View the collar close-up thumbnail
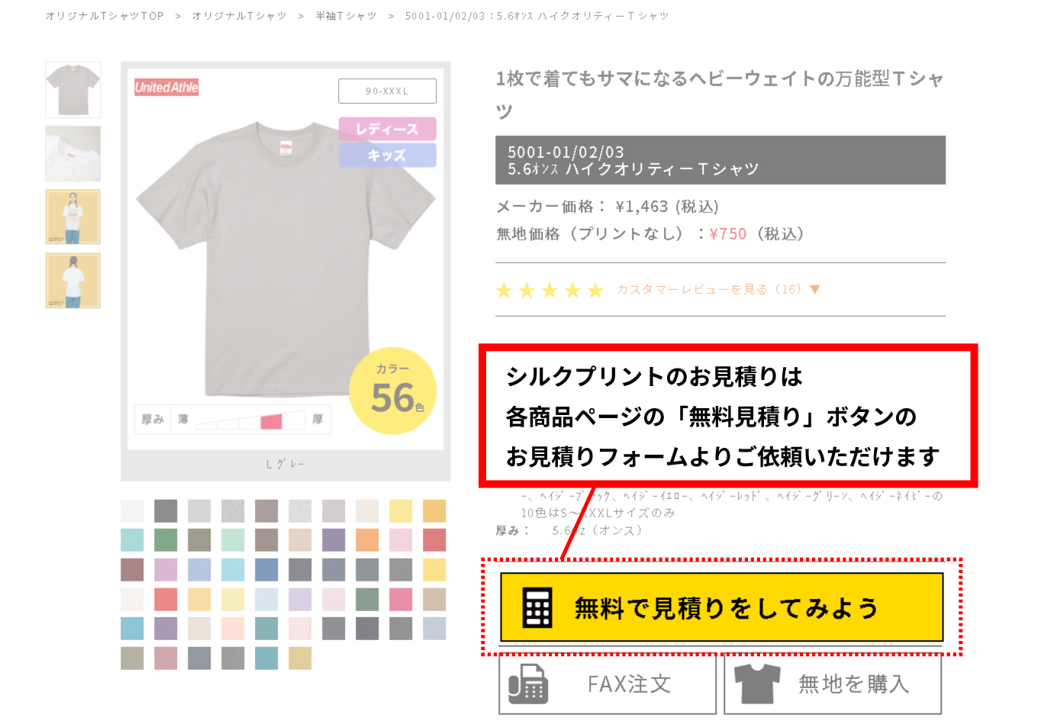The image size is (1038, 721). pyautogui.click(x=73, y=153)
